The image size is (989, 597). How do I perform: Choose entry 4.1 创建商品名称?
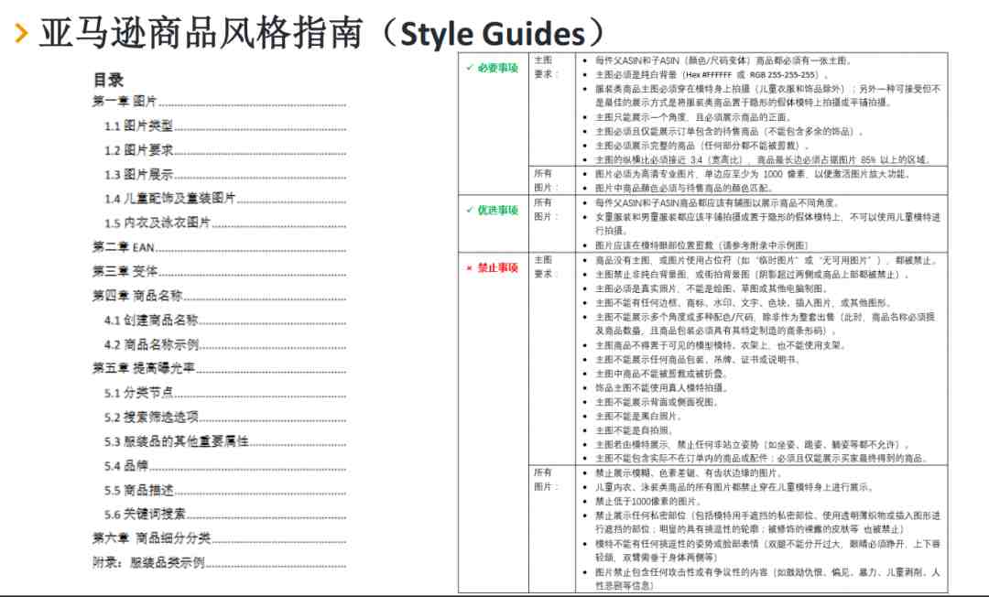tap(225, 320)
